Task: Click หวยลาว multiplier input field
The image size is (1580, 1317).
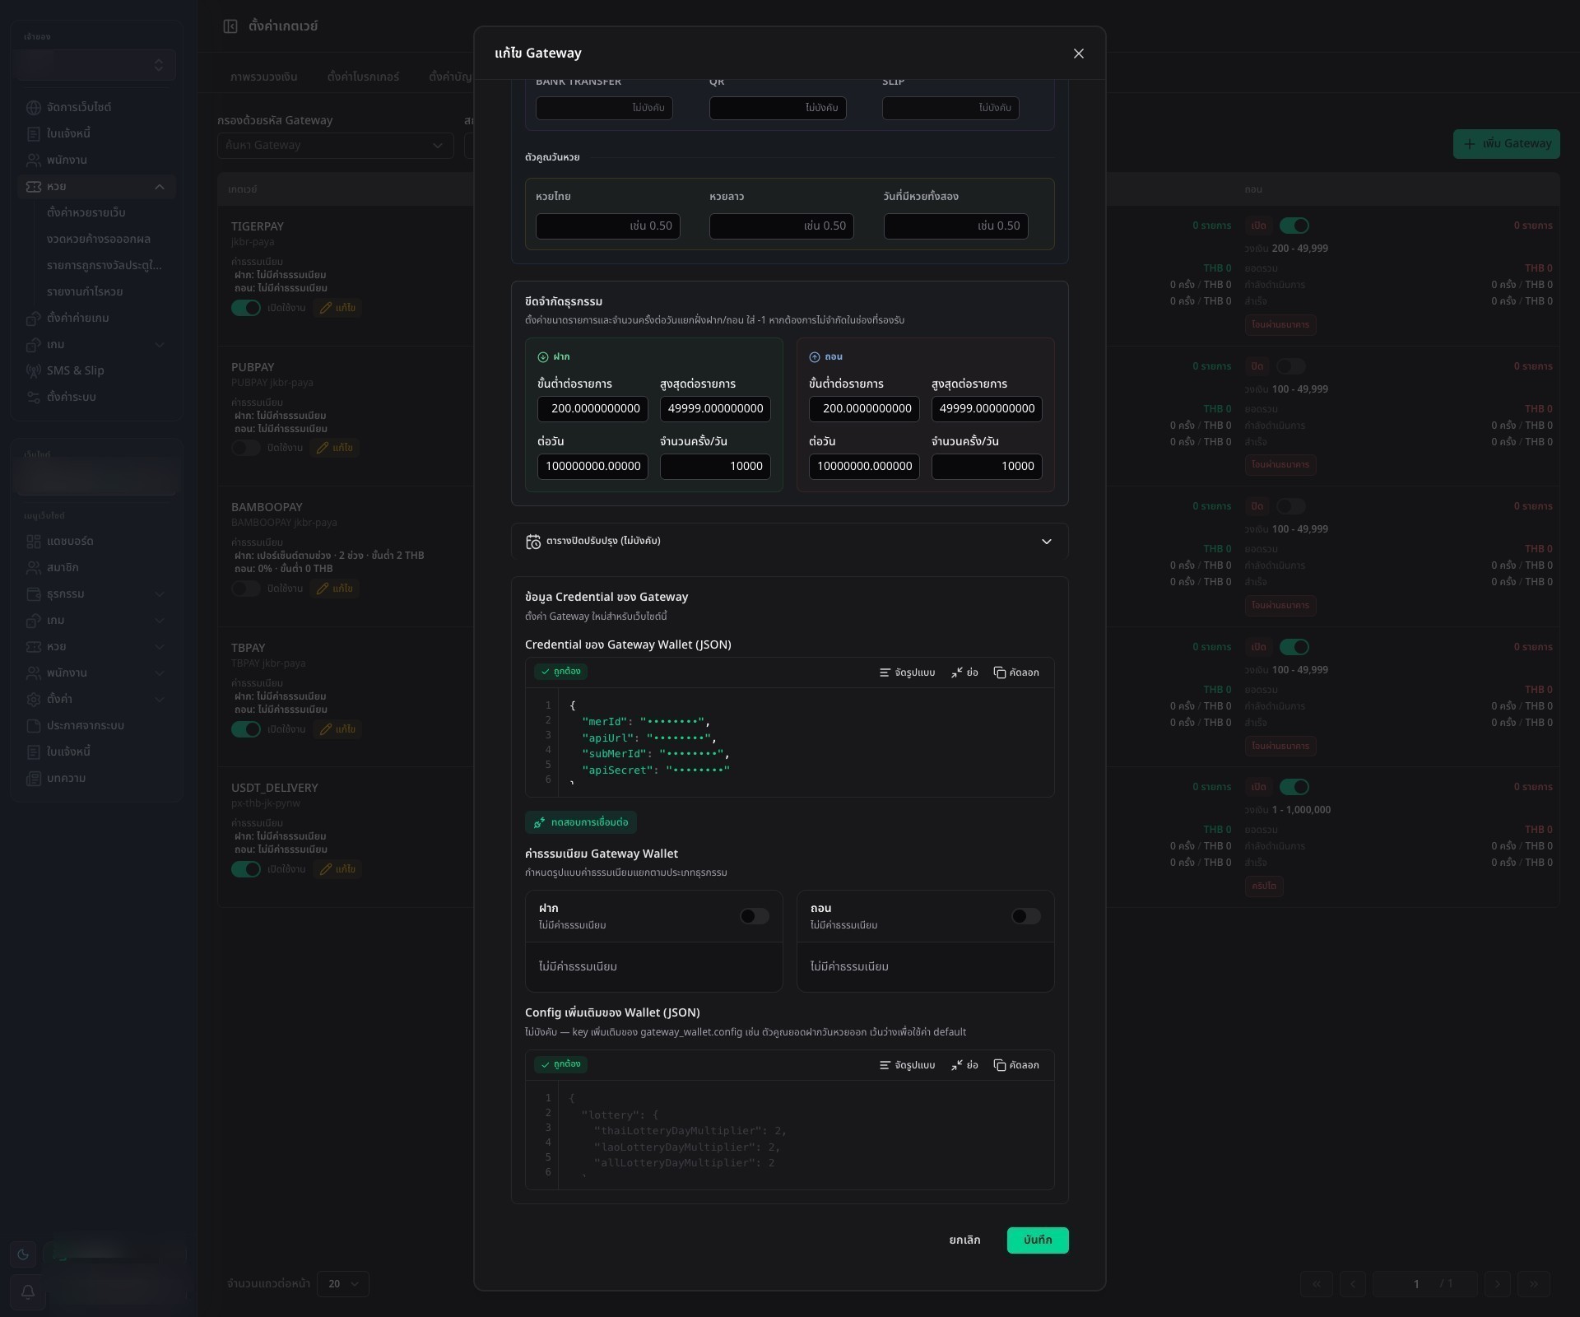Action: [x=782, y=226]
